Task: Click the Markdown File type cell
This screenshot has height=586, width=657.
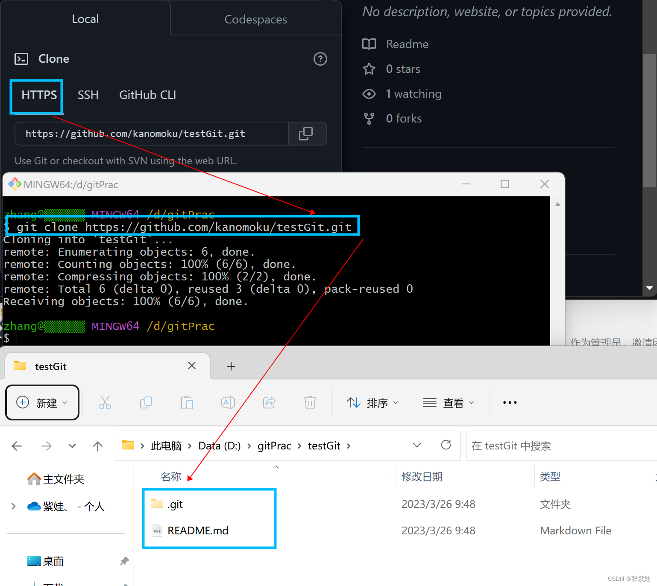Action: [x=576, y=531]
